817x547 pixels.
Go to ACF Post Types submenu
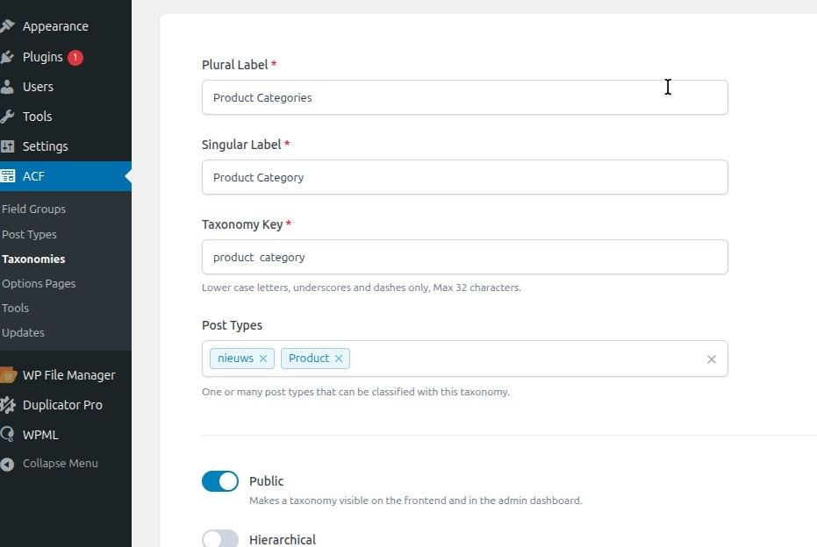[x=30, y=235]
